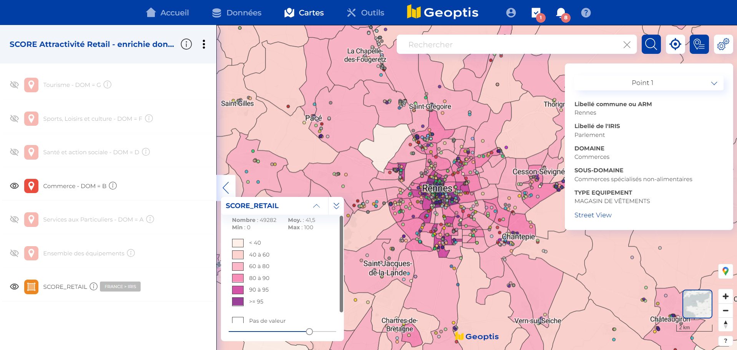Hide the Commerce - DOM = B layer

pyautogui.click(x=14, y=186)
